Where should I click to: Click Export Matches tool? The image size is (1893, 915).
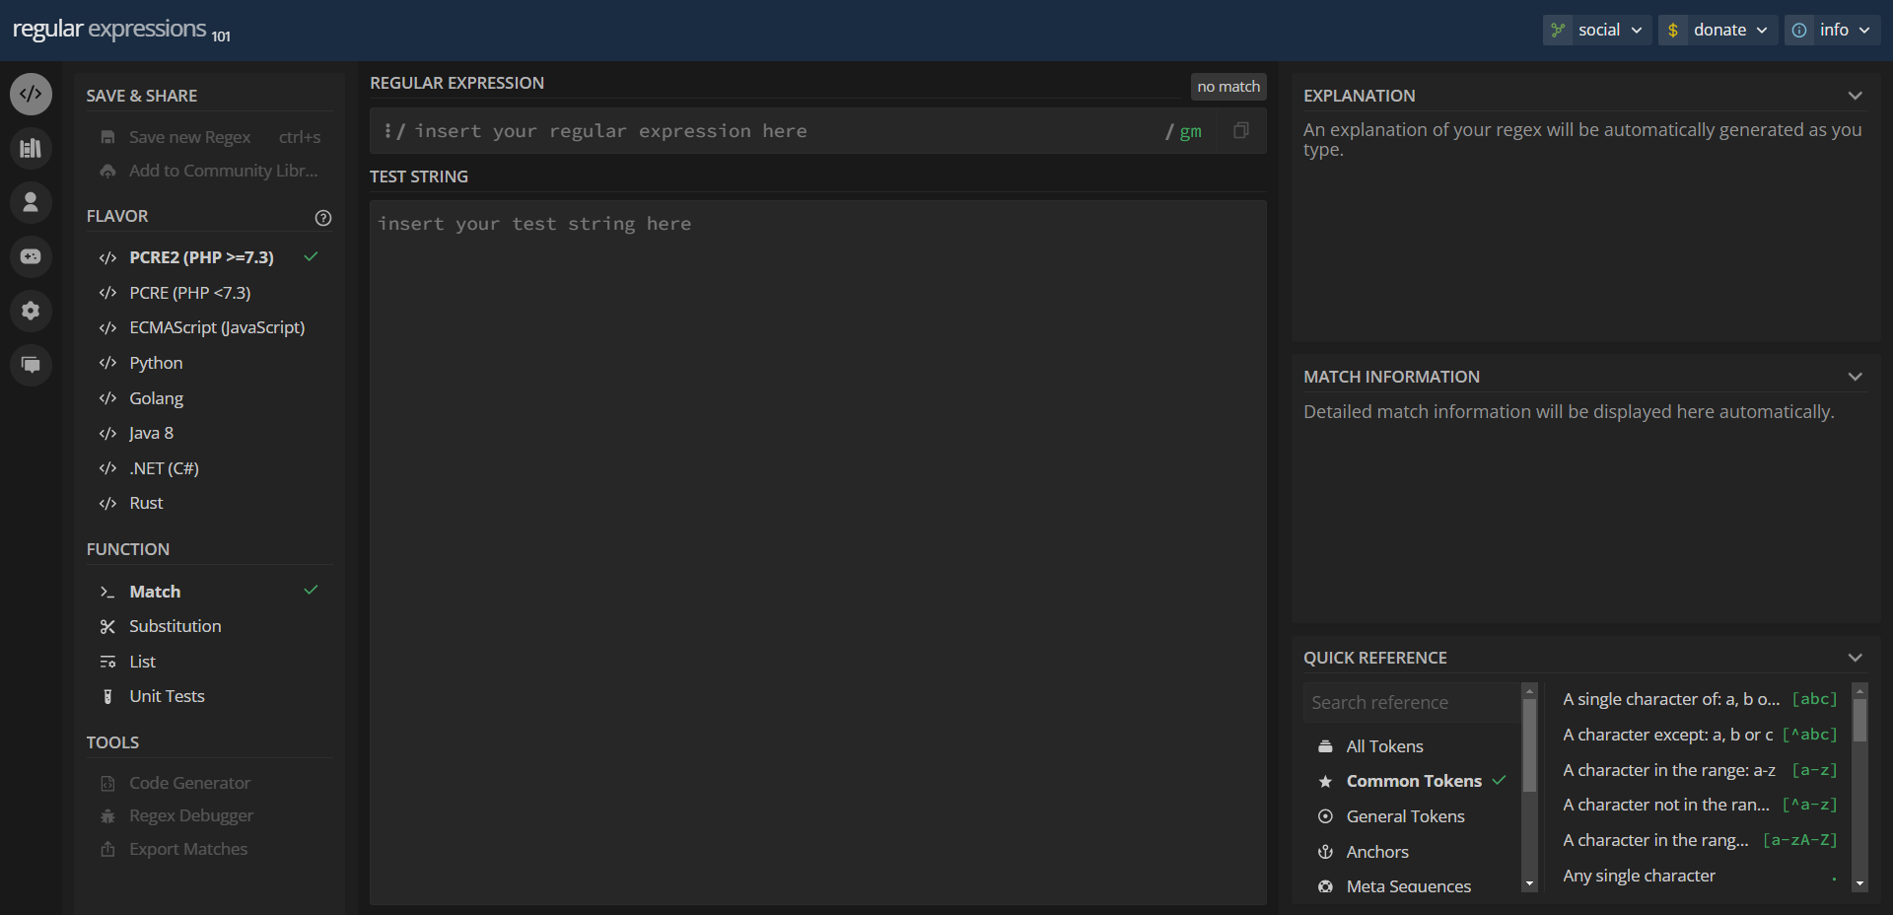(209, 849)
